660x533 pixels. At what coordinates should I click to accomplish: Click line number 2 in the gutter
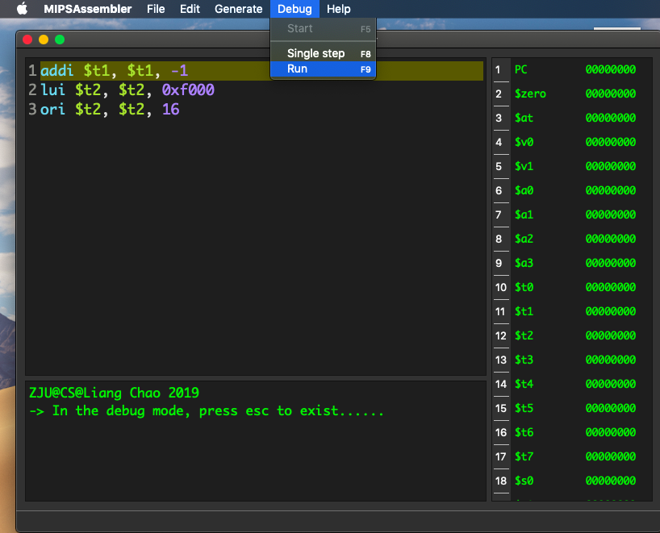tap(32, 90)
